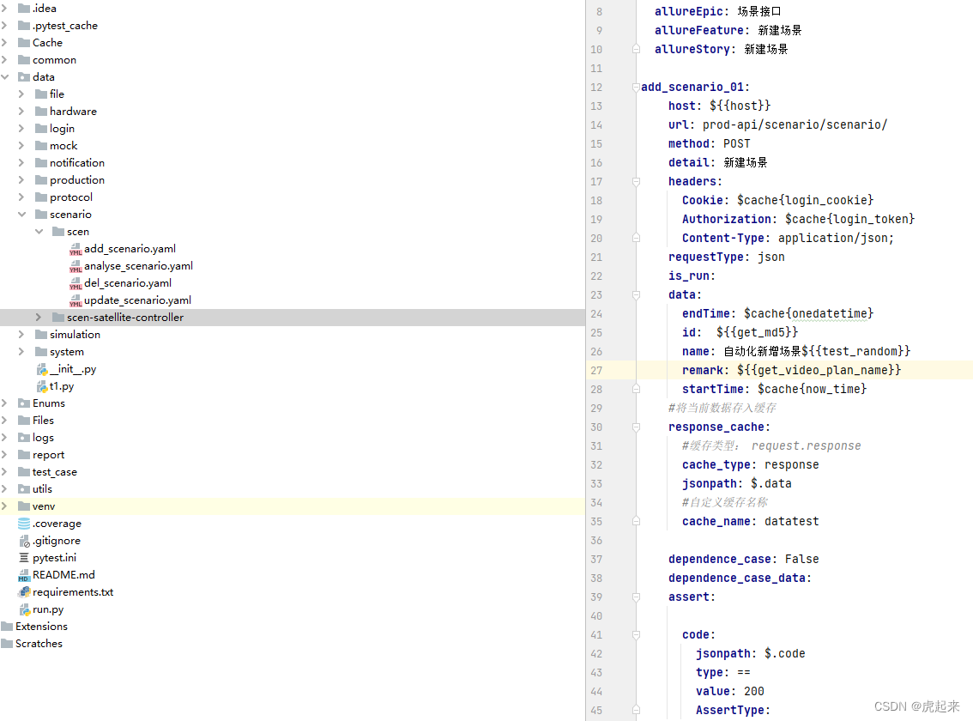Viewport: 973px width, 721px height.
Task: Click the venv folder icon
Action: pos(24,506)
